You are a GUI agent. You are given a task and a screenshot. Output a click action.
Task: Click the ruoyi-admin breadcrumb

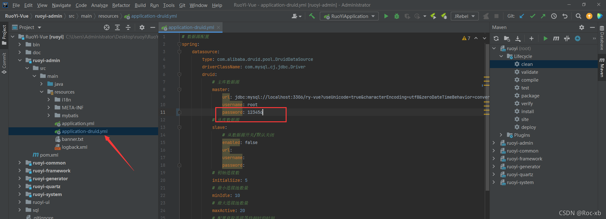point(49,16)
